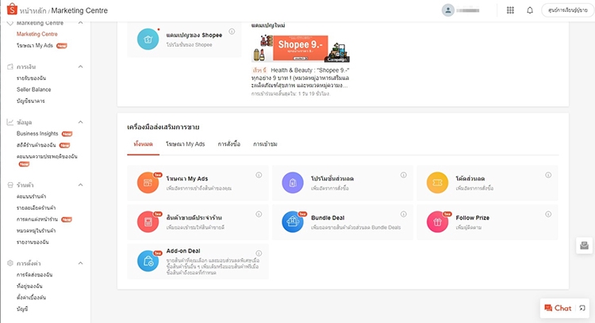This screenshot has width=595, height=323.
Task: Expand the chat window arrow icon
Action: [582, 308]
